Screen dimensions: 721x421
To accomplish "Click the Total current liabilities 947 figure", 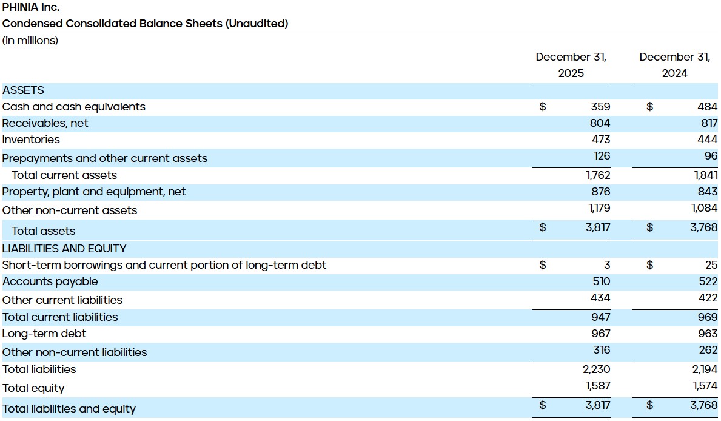I will pos(602,317).
